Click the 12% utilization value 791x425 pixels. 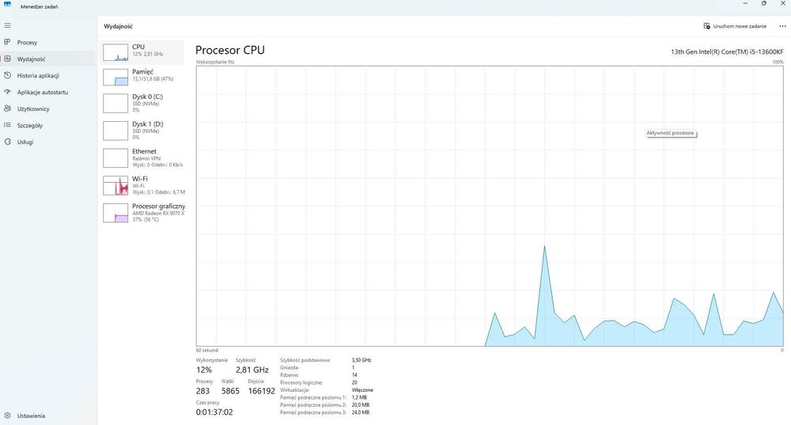pos(204,370)
